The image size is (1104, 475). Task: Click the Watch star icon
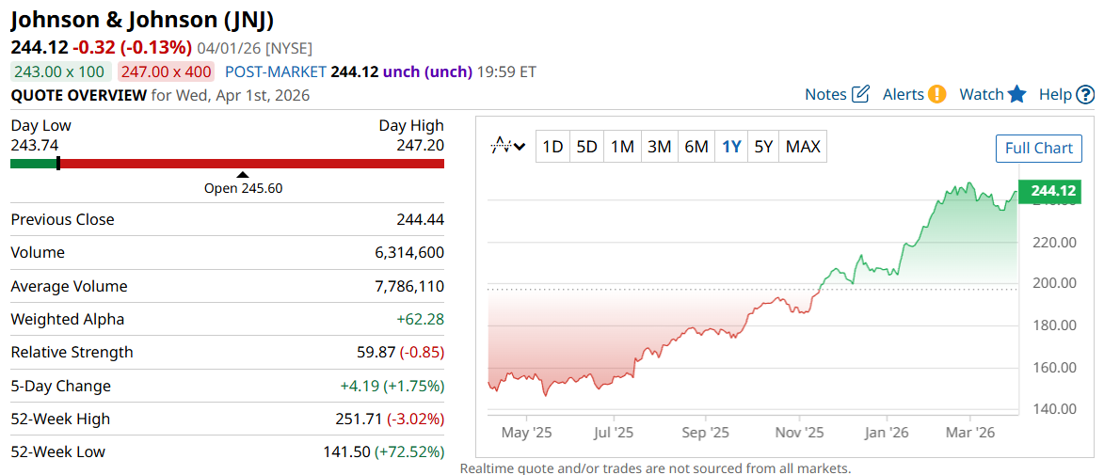(1016, 94)
